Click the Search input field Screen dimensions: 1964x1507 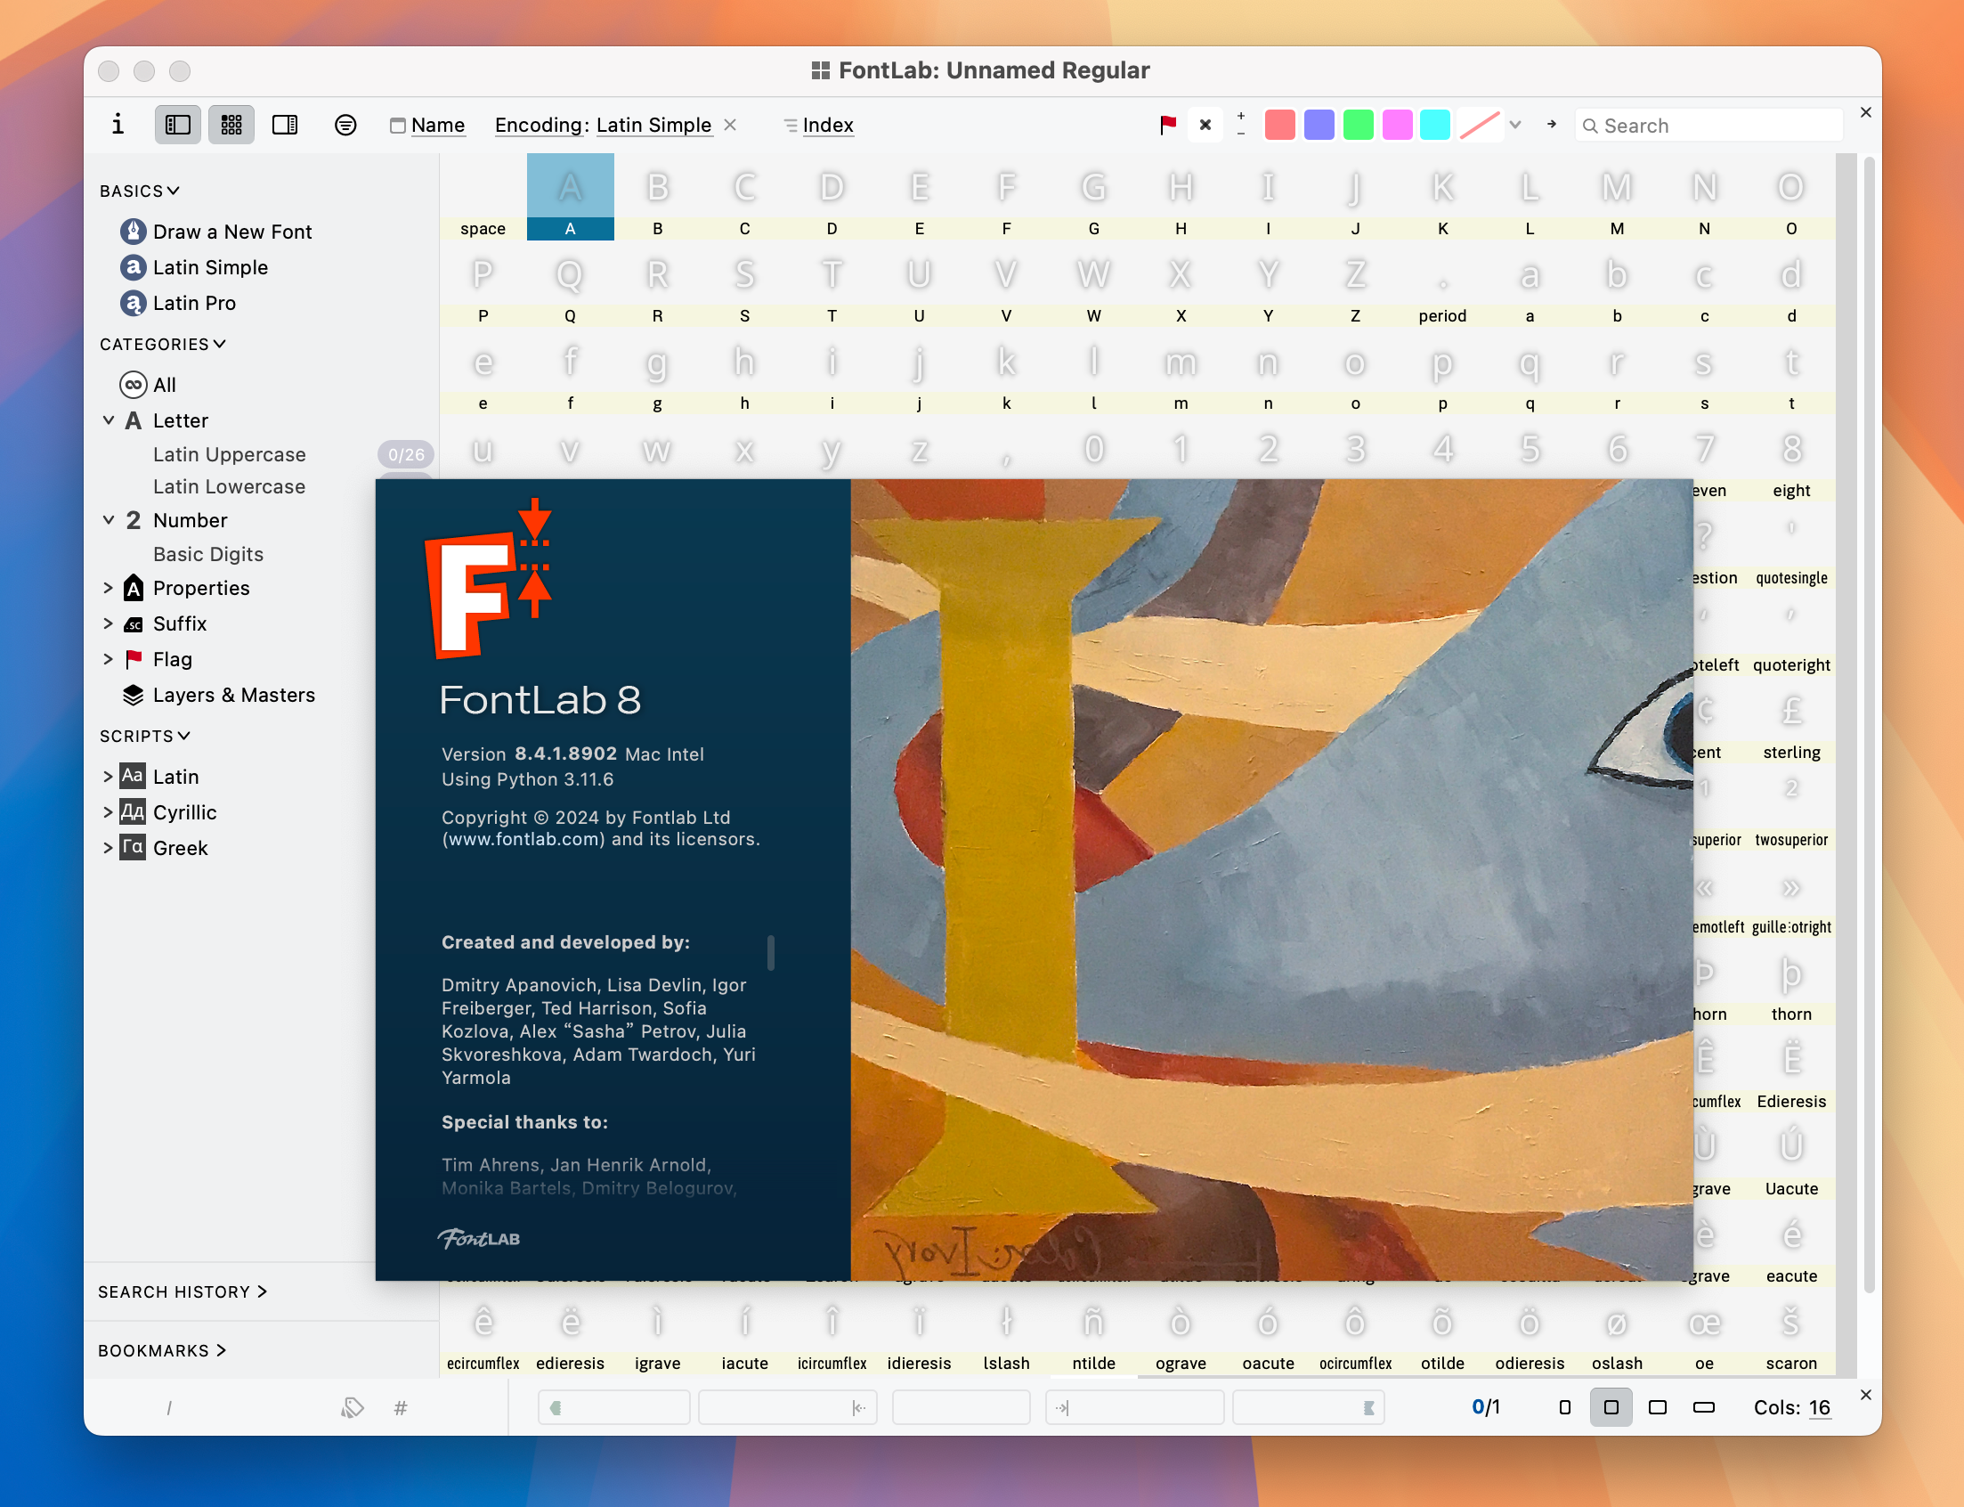point(1709,126)
